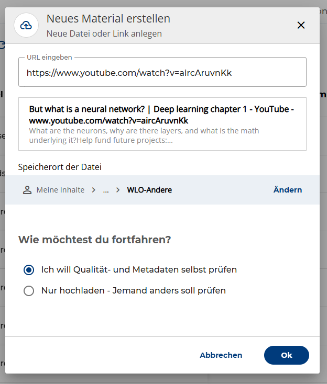Go to Meine Inhalte in breadcrumb
Image resolution: width=327 pixels, height=384 pixels.
point(60,190)
